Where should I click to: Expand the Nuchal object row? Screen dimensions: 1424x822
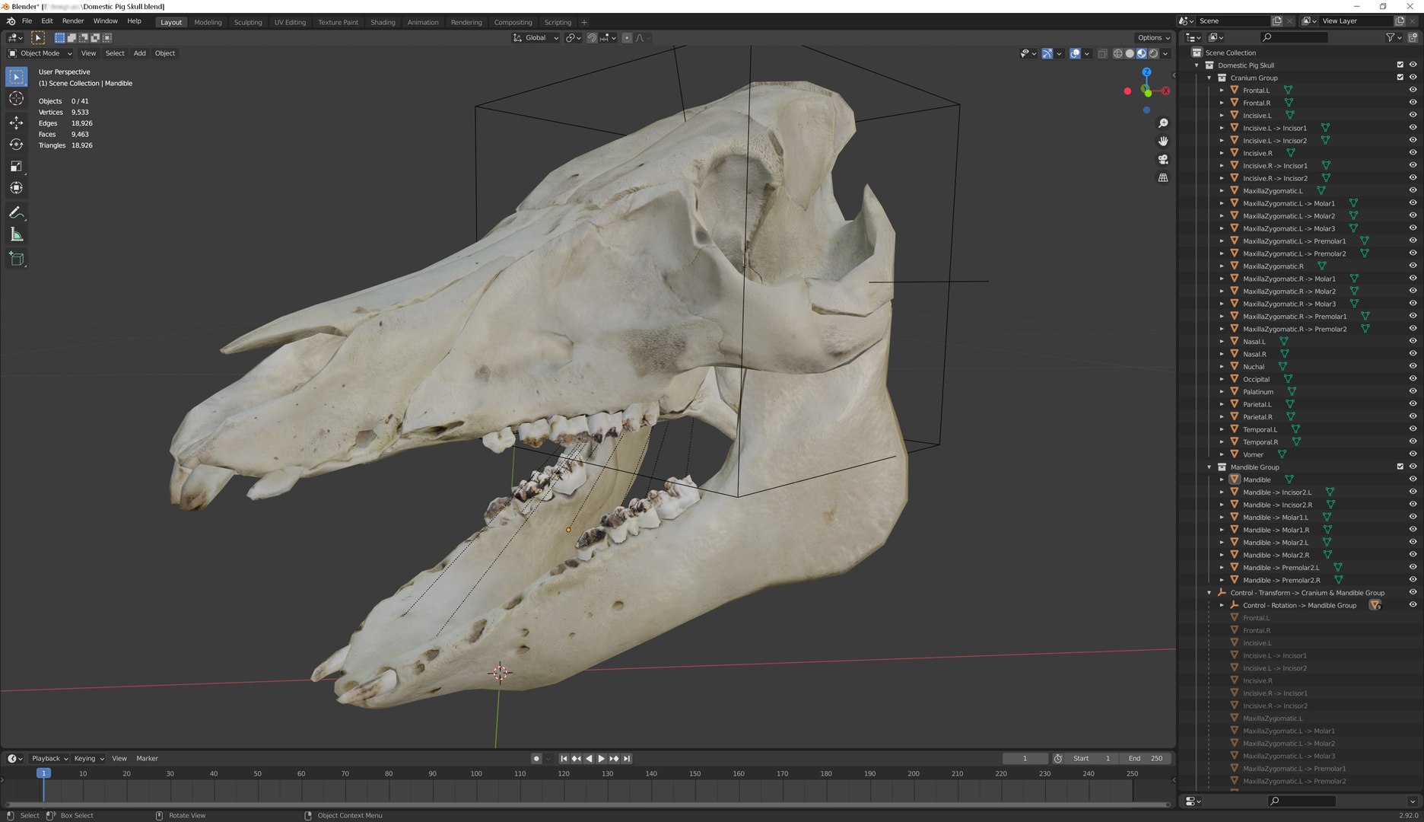point(1222,366)
